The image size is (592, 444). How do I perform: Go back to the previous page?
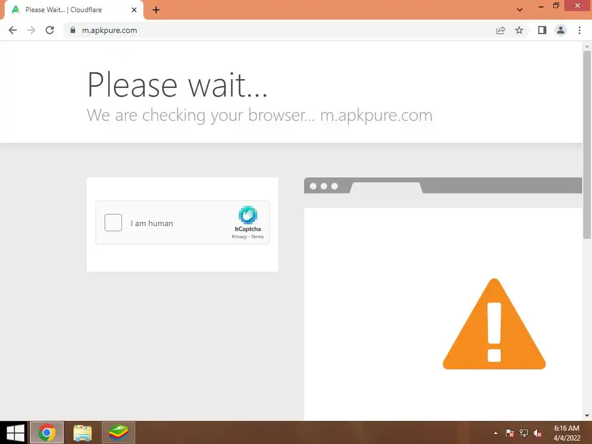click(13, 30)
